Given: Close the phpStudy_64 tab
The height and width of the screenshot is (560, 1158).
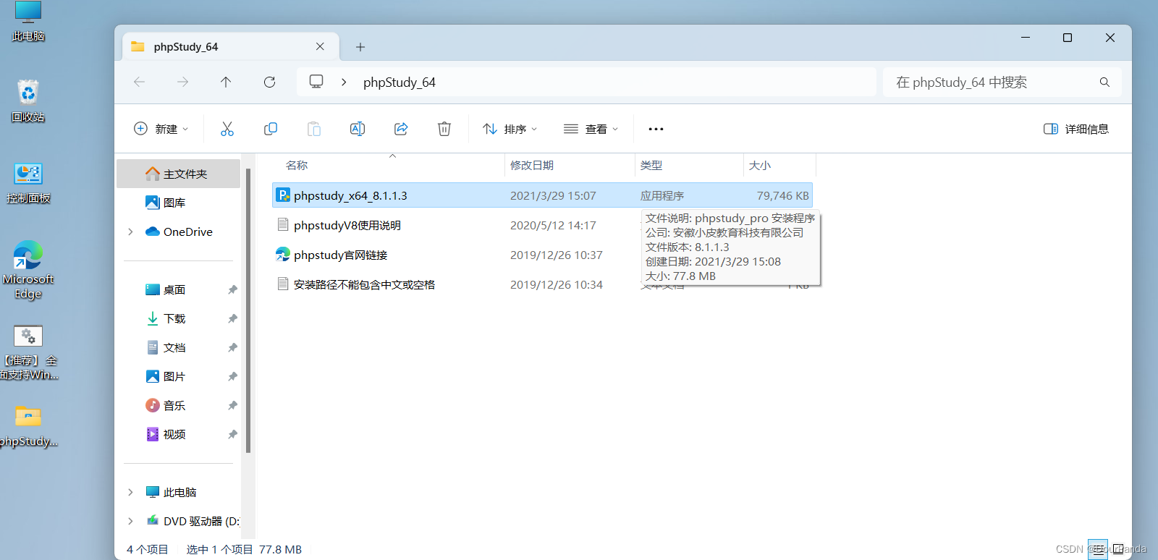Looking at the screenshot, I should (x=320, y=46).
